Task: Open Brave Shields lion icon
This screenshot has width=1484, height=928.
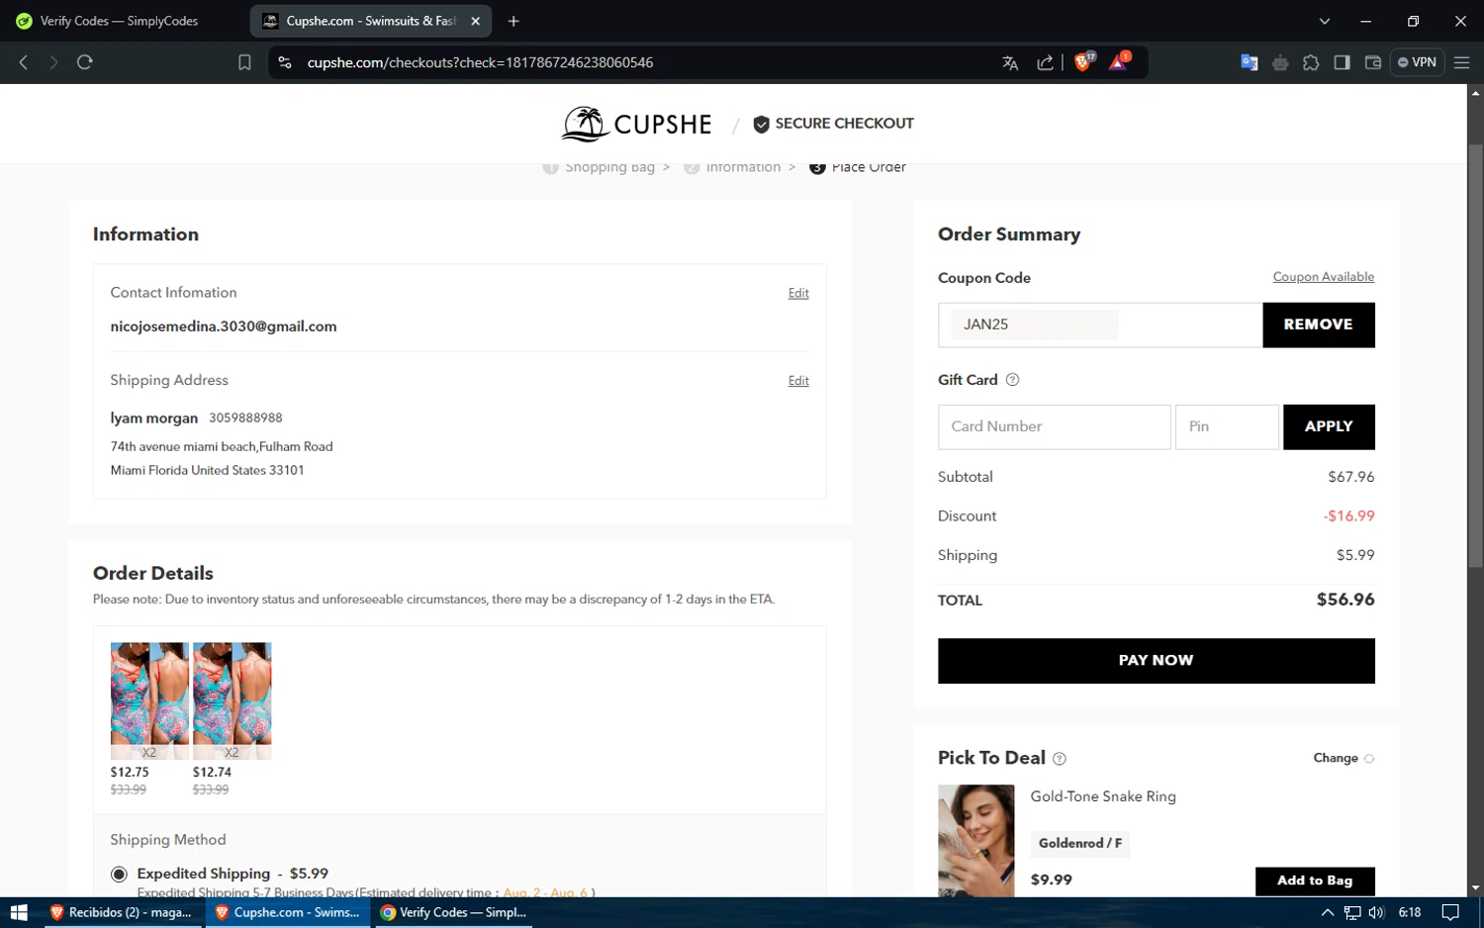Action: pyautogui.click(x=1083, y=61)
